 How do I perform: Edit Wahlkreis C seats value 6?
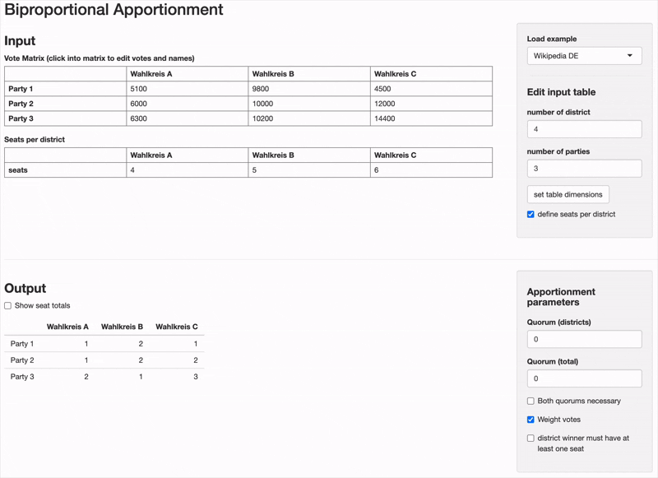430,170
